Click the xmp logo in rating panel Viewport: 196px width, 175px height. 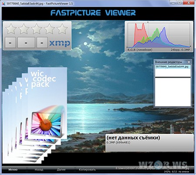(60, 43)
